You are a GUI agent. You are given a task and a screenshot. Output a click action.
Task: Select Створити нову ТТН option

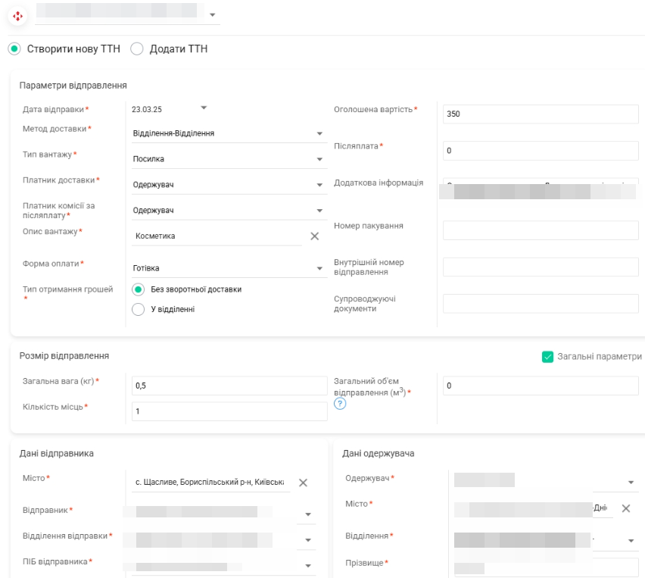pos(14,48)
